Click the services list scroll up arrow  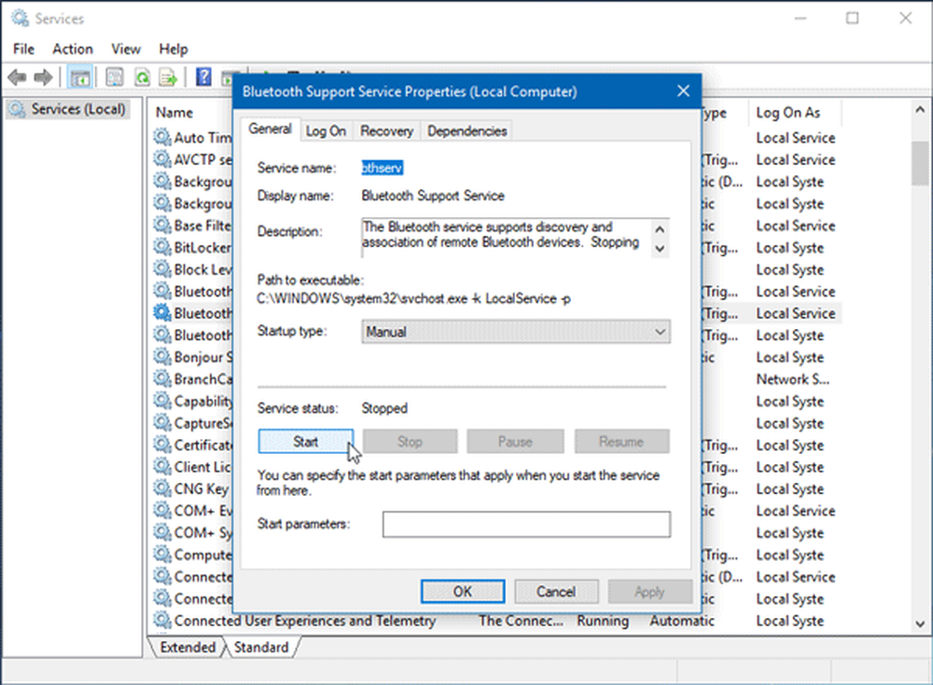920,109
